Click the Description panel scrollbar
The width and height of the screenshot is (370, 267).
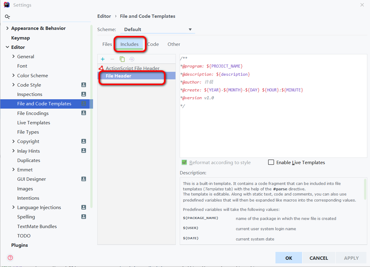[x=365, y=189]
